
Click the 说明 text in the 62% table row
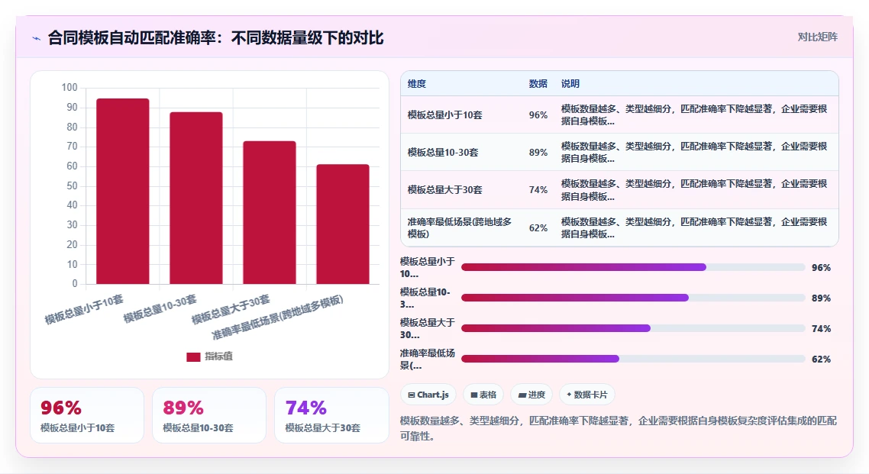[694, 227]
